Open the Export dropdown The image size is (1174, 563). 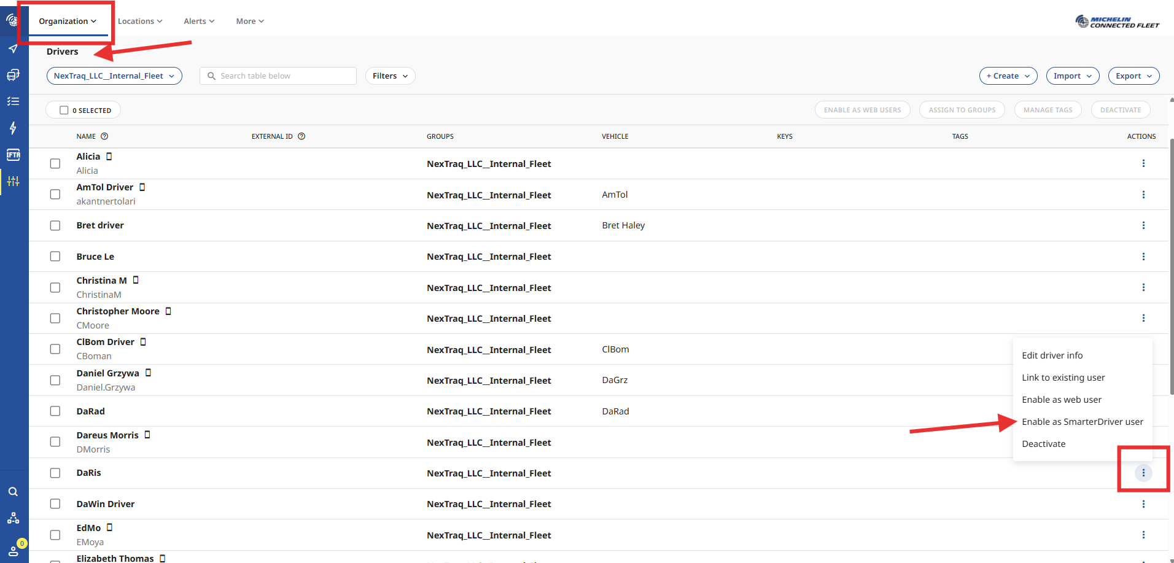(1133, 76)
